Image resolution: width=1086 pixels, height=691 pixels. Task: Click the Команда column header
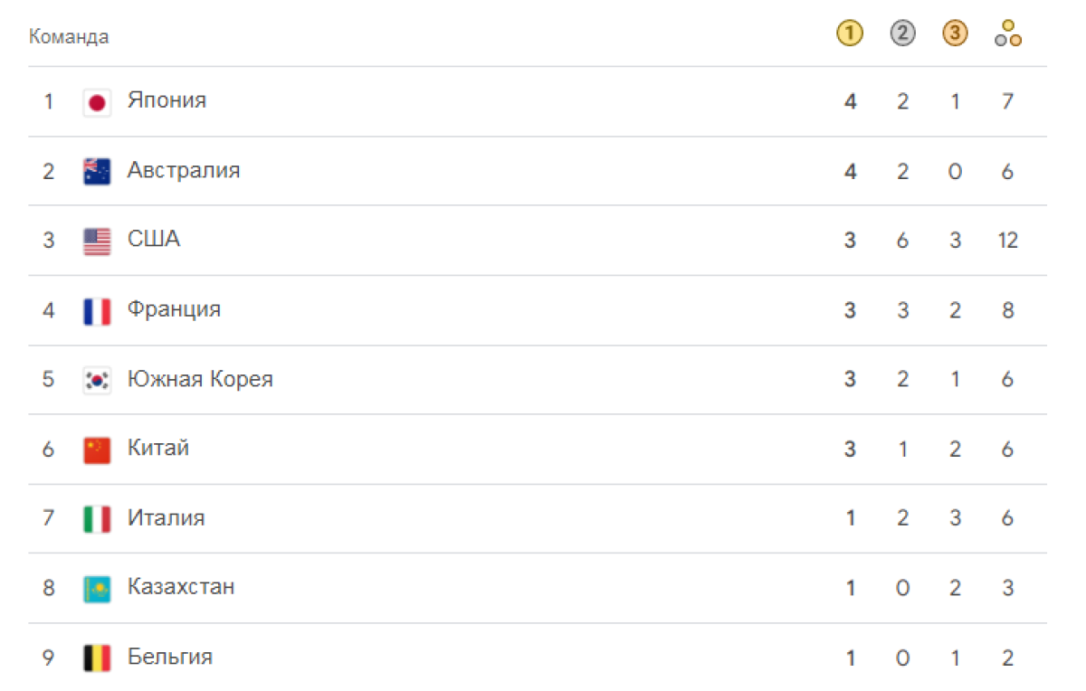pyautogui.click(x=69, y=37)
